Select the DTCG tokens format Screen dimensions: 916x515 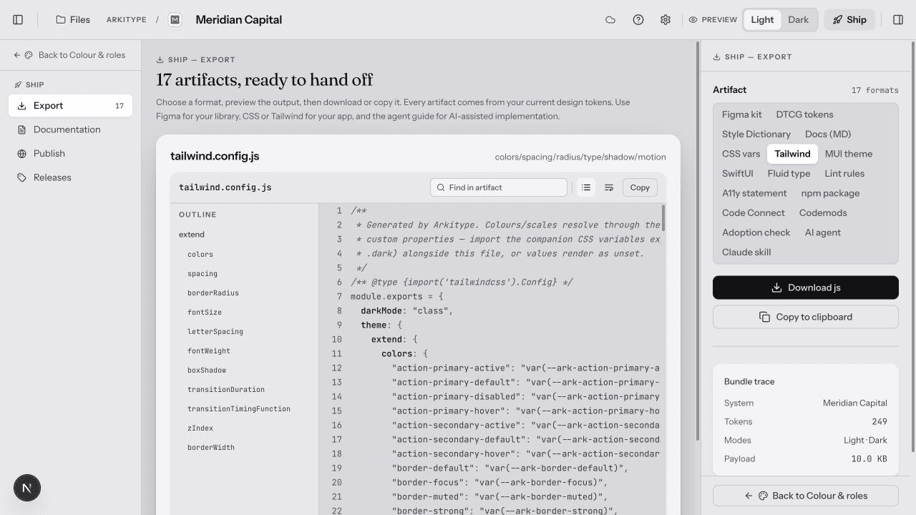click(x=804, y=114)
